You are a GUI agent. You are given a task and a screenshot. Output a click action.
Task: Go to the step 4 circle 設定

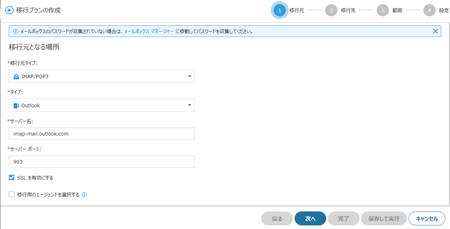[429, 11]
